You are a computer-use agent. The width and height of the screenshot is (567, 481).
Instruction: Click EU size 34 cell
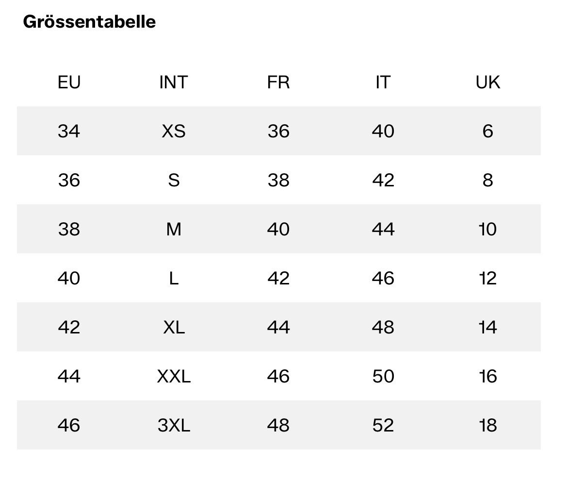coord(69,131)
